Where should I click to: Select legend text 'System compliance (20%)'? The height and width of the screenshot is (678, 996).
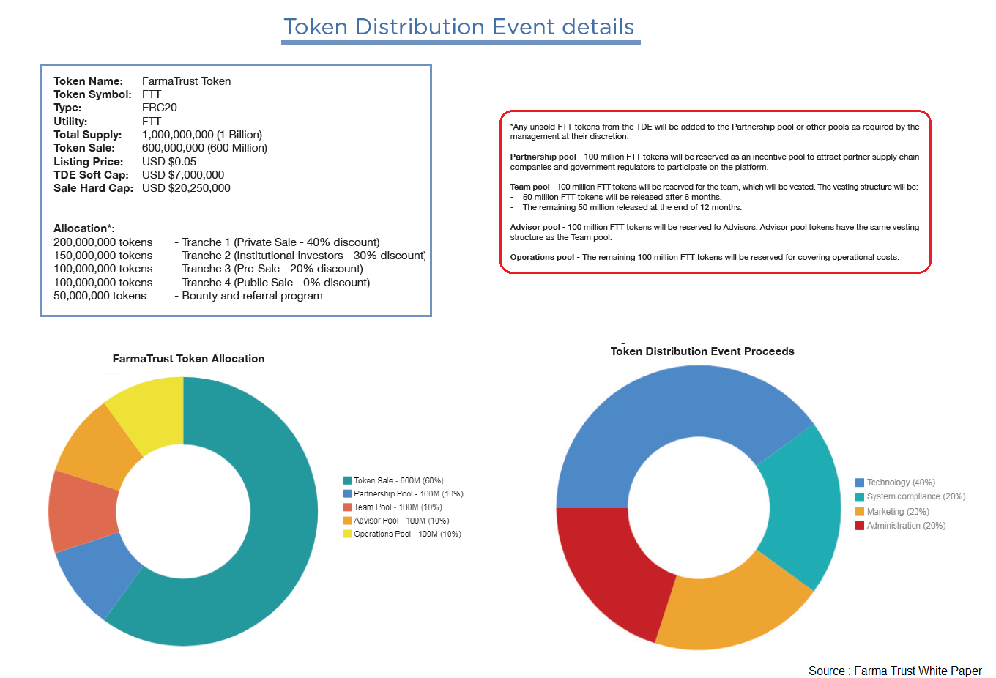pos(916,496)
